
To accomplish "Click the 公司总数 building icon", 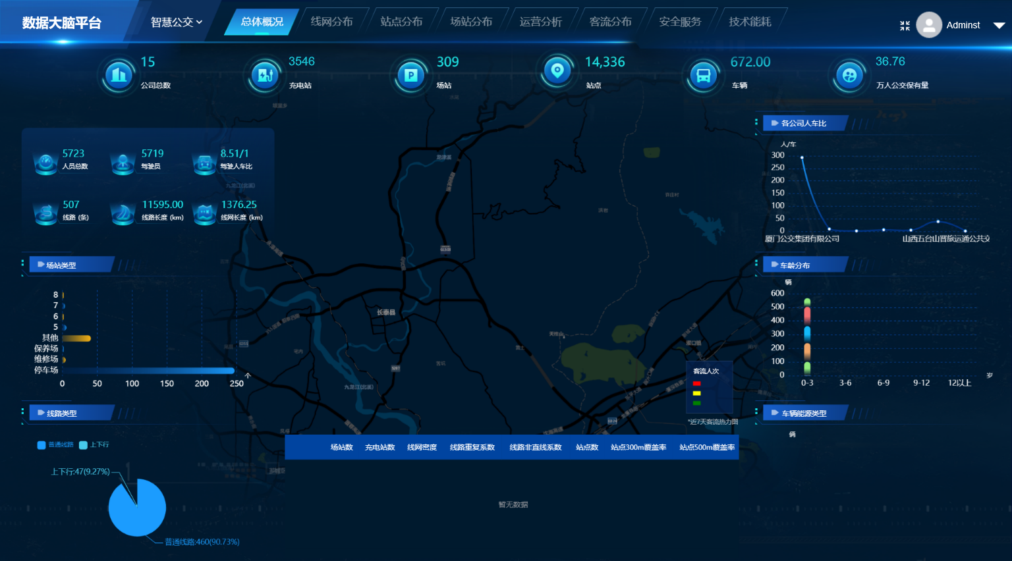I will pos(119,75).
